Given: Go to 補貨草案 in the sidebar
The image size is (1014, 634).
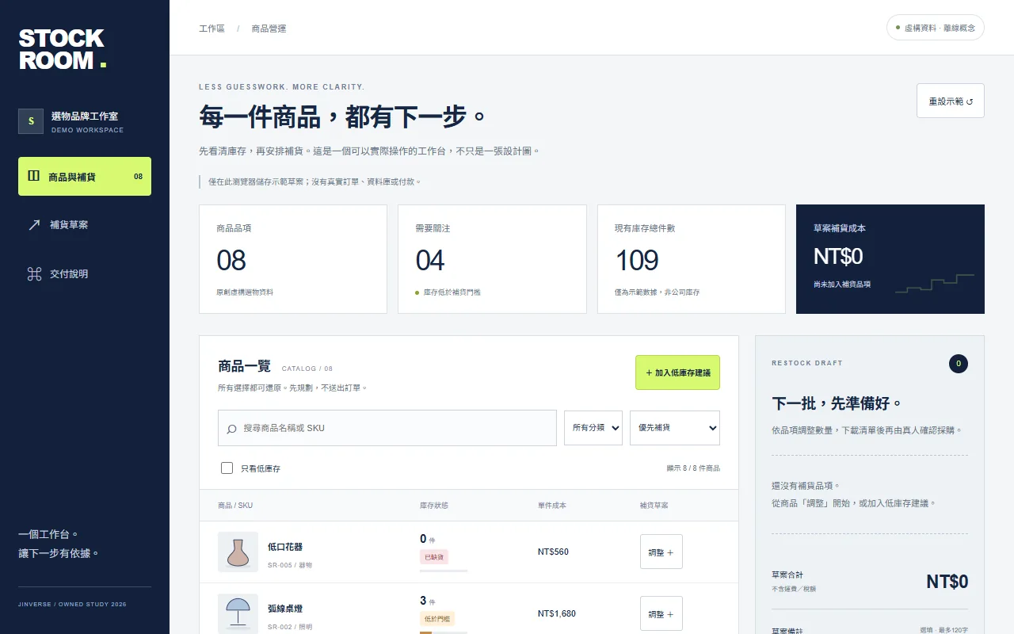Looking at the screenshot, I should pos(85,225).
